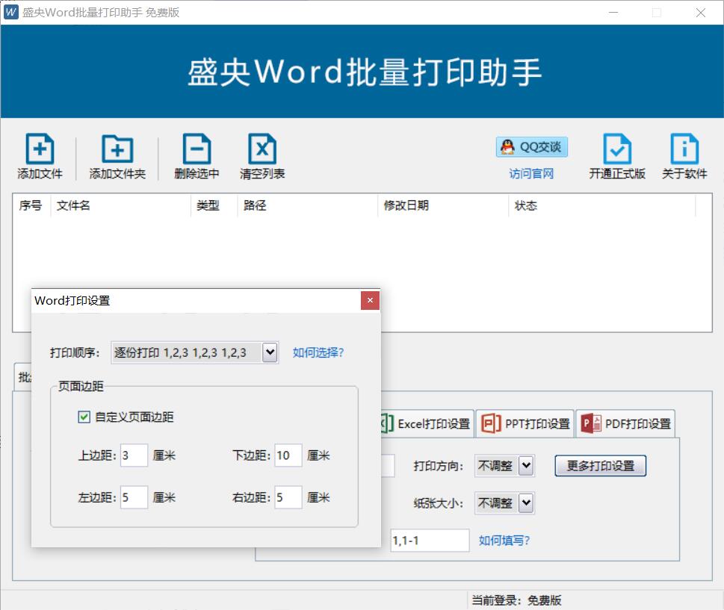Close the 盛央Word批量打印助手 window

pyautogui.click(x=700, y=13)
